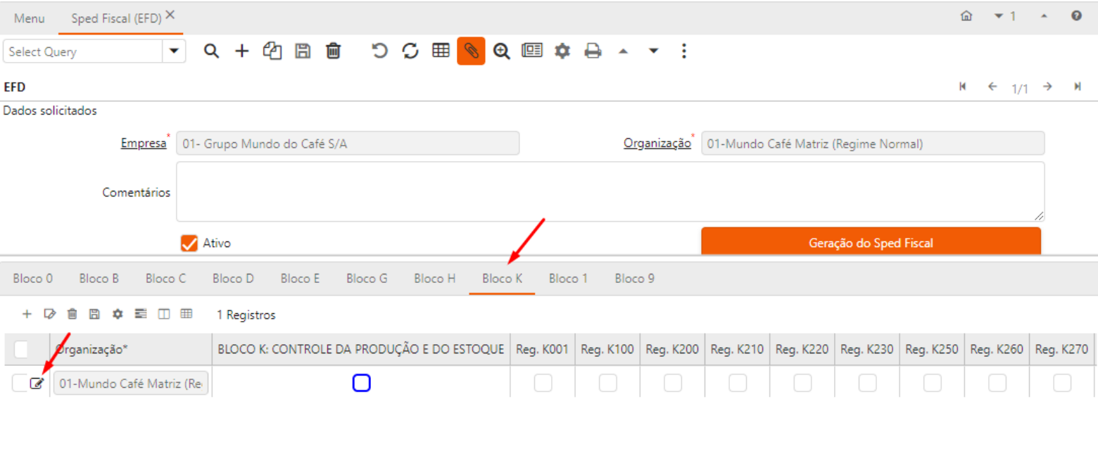The width and height of the screenshot is (1098, 461).
Task: Save row using detail toolbar disk icon
Action: click(x=94, y=314)
